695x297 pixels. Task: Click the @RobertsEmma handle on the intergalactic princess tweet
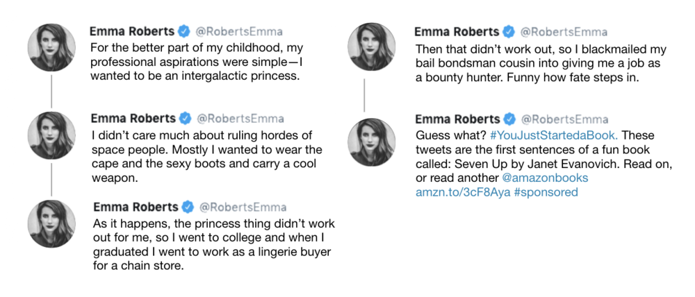tap(239, 32)
